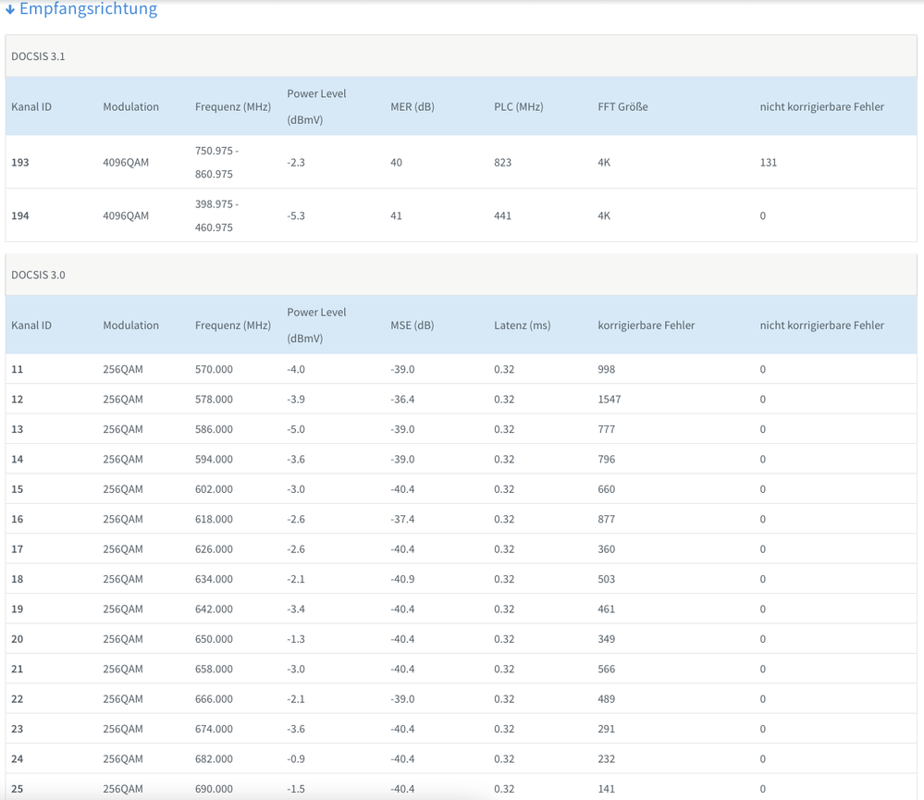The height and width of the screenshot is (800, 924).
Task: Select the 1547 correctable errors value
Action: 610,399
